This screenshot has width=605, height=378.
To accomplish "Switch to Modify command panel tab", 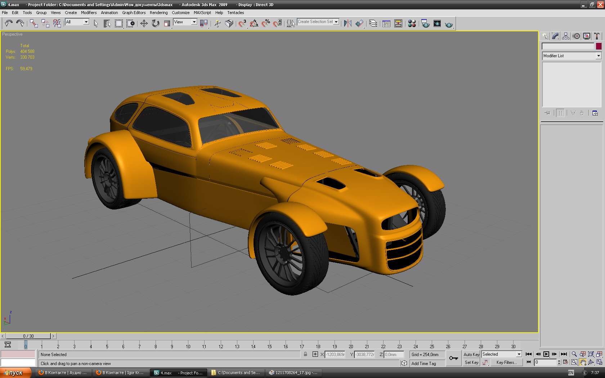I will (555, 36).
